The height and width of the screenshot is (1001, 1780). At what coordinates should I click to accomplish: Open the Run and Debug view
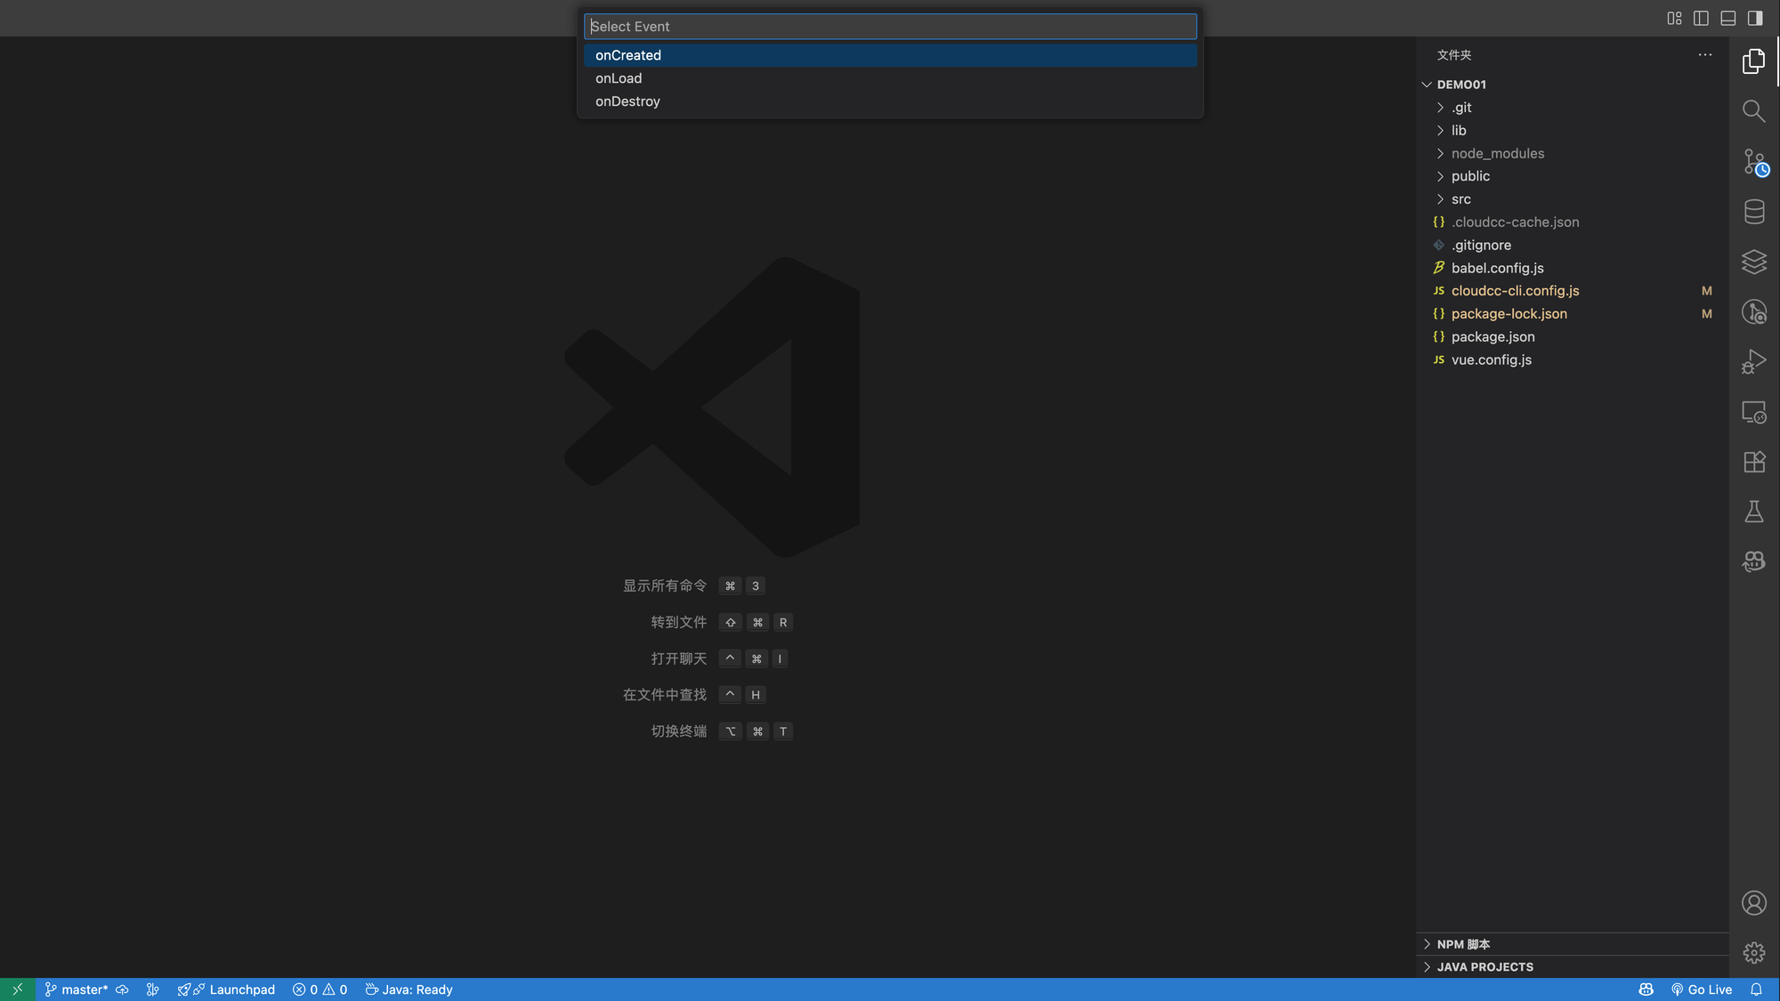[x=1753, y=362]
